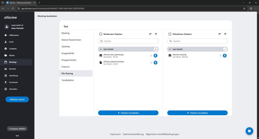This screenshot has height=139, width=259.
Task: Upload files to Moderator-Dateien
Action: pyautogui.click(x=128, y=113)
